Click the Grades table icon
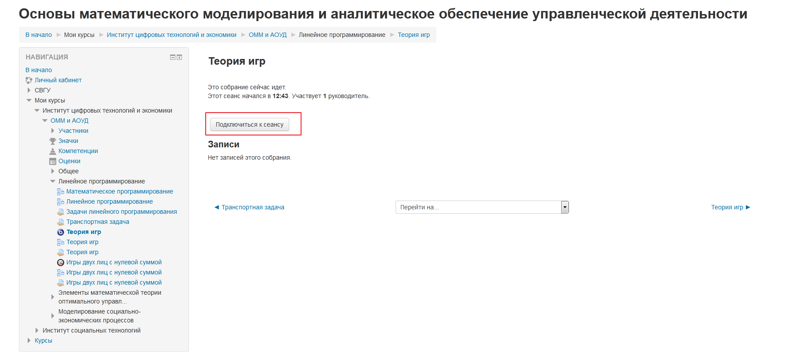The height and width of the screenshot is (362, 792). pos(53,161)
